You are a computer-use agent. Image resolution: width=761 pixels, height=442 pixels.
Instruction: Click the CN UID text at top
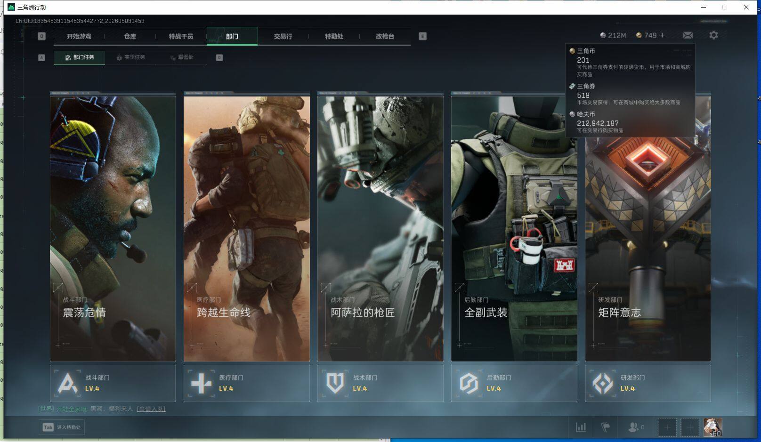(80, 21)
